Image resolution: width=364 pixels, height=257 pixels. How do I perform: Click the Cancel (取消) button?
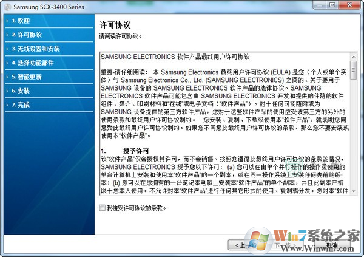(x=332, y=245)
